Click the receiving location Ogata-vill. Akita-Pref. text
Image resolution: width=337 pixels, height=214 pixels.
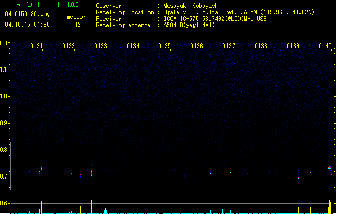click(x=210, y=12)
